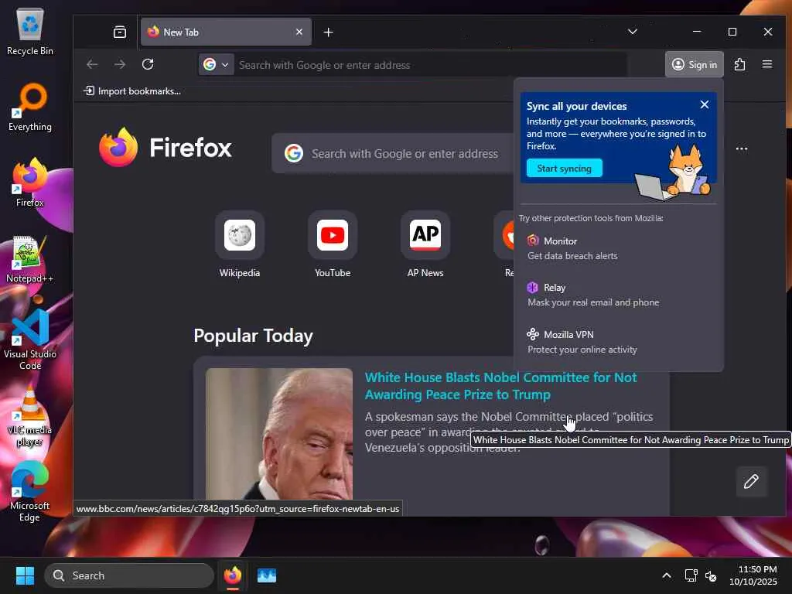
Task: Show hidden system tray icons
Action: click(667, 575)
